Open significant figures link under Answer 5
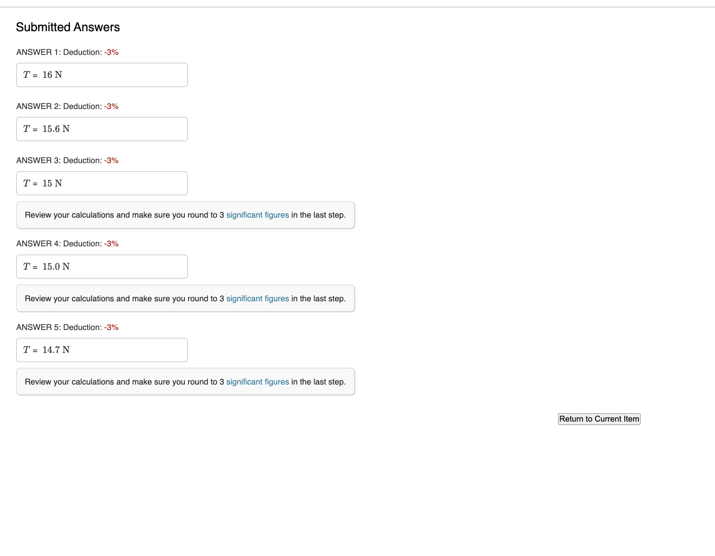This screenshot has height=556, width=715. pyautogui.click(x=258, y=382)
